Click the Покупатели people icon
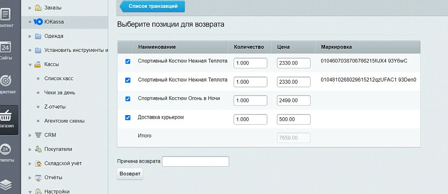Viewport: 448px width, 194px height. [x=38, y=149]
